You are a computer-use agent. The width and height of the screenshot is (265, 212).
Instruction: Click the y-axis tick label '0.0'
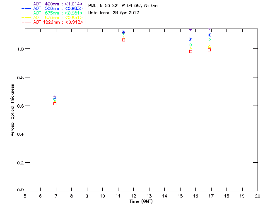coord(20,190)
